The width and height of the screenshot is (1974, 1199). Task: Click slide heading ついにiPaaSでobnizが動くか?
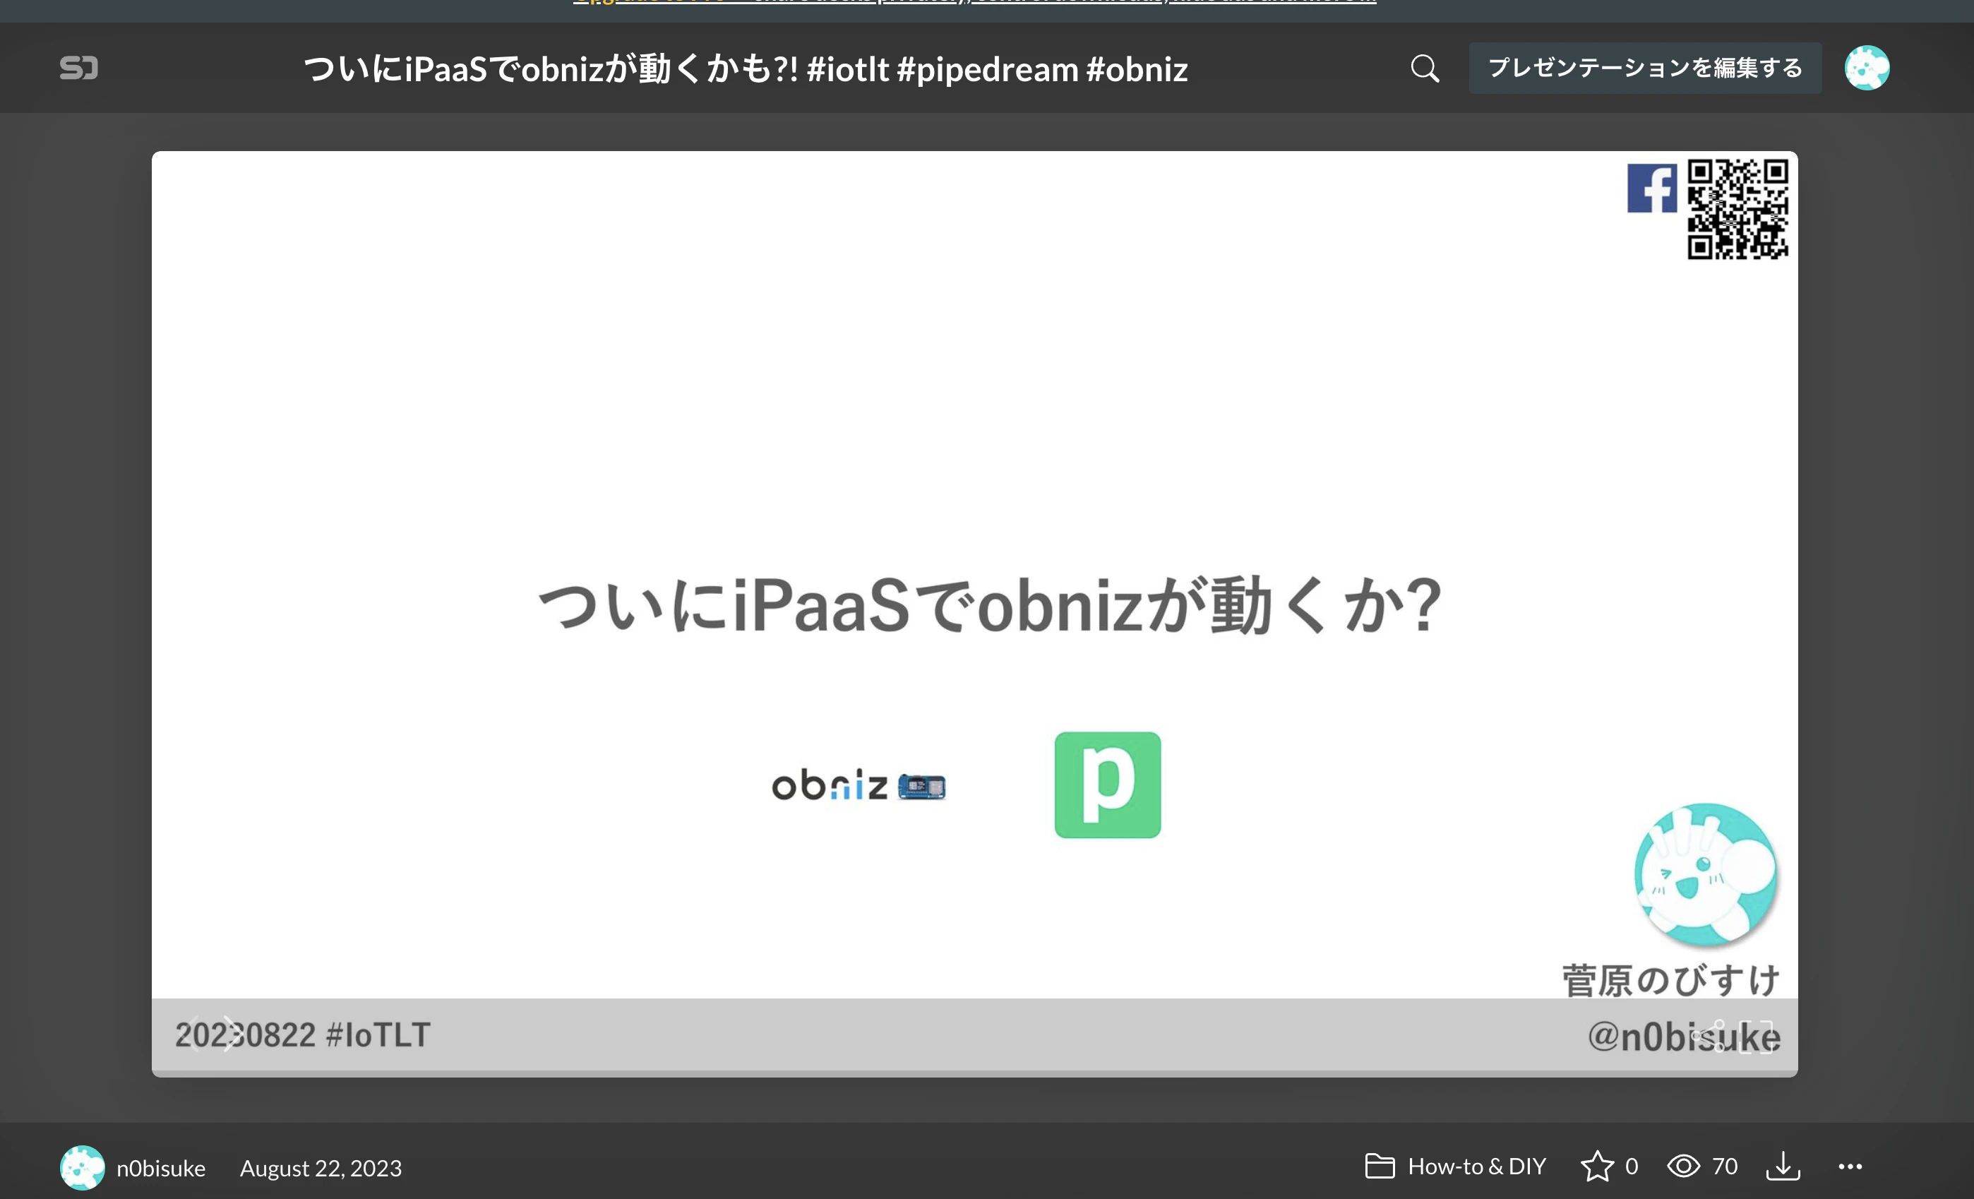tap(991, 605)
